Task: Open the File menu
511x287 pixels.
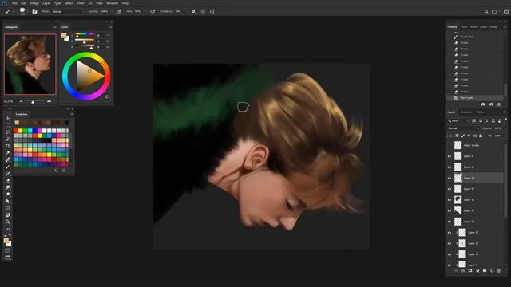Action: pos(14,3)
